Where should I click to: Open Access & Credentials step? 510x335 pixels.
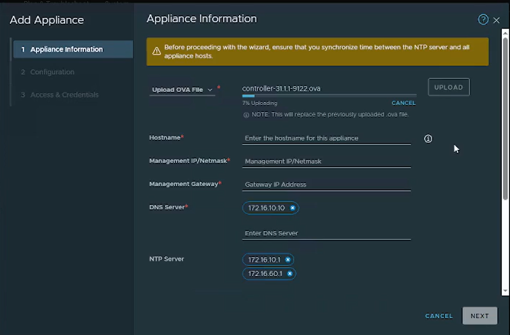[x=64, y=95]
